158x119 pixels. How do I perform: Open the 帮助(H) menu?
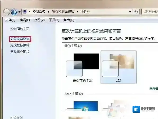coord(69,20)
